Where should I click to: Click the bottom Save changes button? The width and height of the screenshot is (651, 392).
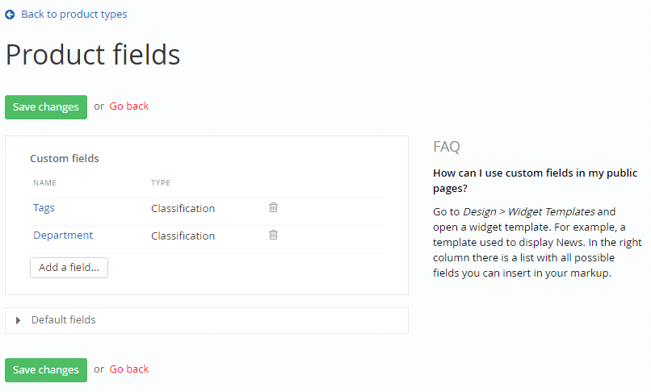click(46, 370)
